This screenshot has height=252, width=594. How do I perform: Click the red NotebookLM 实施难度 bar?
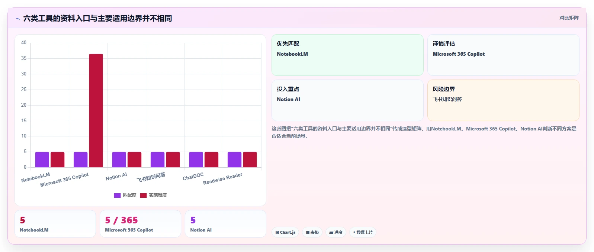[x=58, y=159]
